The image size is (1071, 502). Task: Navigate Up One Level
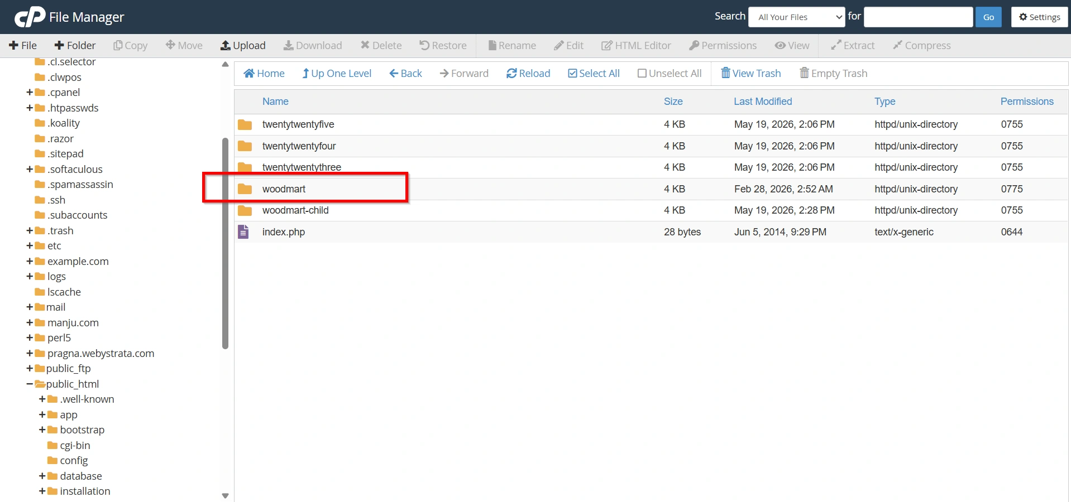337,73
